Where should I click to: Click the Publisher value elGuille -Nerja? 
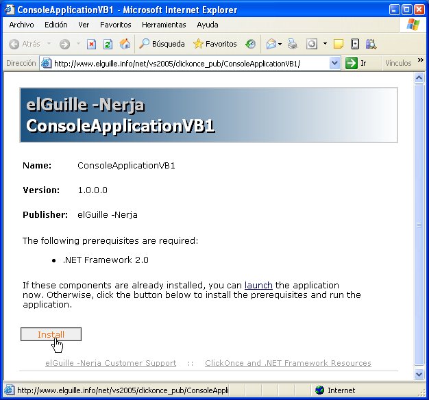click(108, 215)
